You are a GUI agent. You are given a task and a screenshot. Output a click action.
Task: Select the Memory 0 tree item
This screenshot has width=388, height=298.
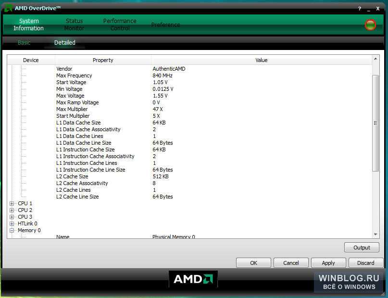[29, 230]
